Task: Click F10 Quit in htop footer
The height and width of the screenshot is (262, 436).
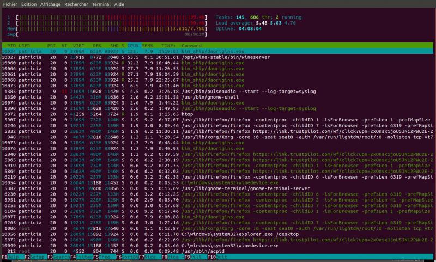Action: pos(217,257)
